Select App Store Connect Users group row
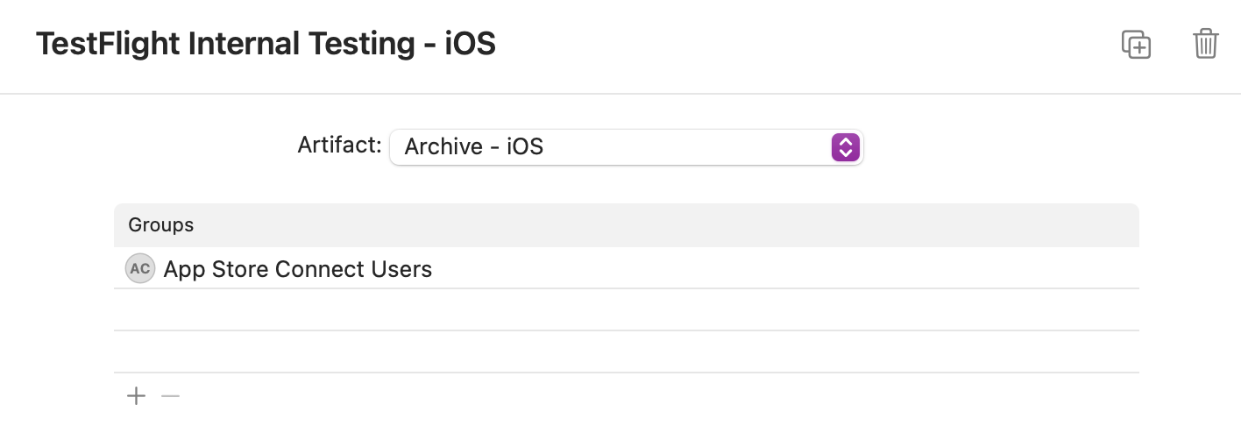Viewport: 1241px width, 426px height. (x=626, y=268)
